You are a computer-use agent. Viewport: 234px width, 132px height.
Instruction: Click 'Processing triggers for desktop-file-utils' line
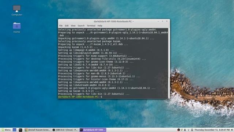point(102,59)
